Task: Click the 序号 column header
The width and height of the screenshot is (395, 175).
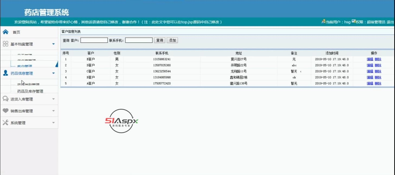Action: pos(66,53)
